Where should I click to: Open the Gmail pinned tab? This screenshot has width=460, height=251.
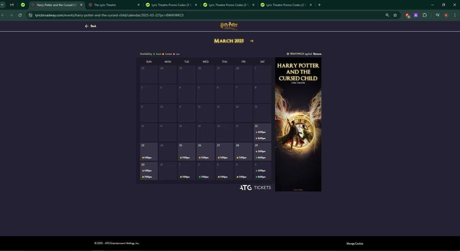12,5
